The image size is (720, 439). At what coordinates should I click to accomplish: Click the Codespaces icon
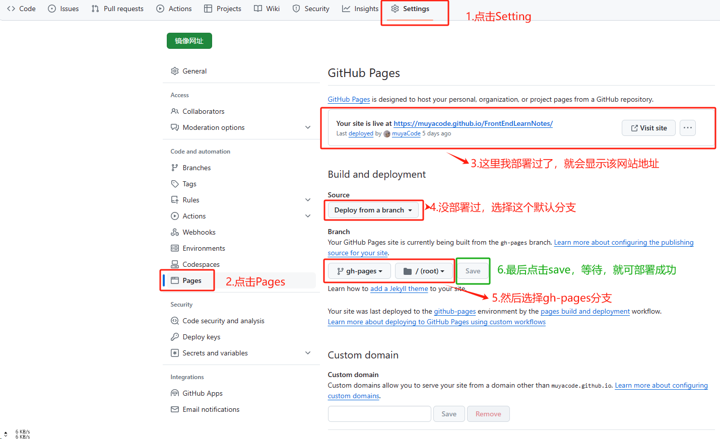point(175,264)
